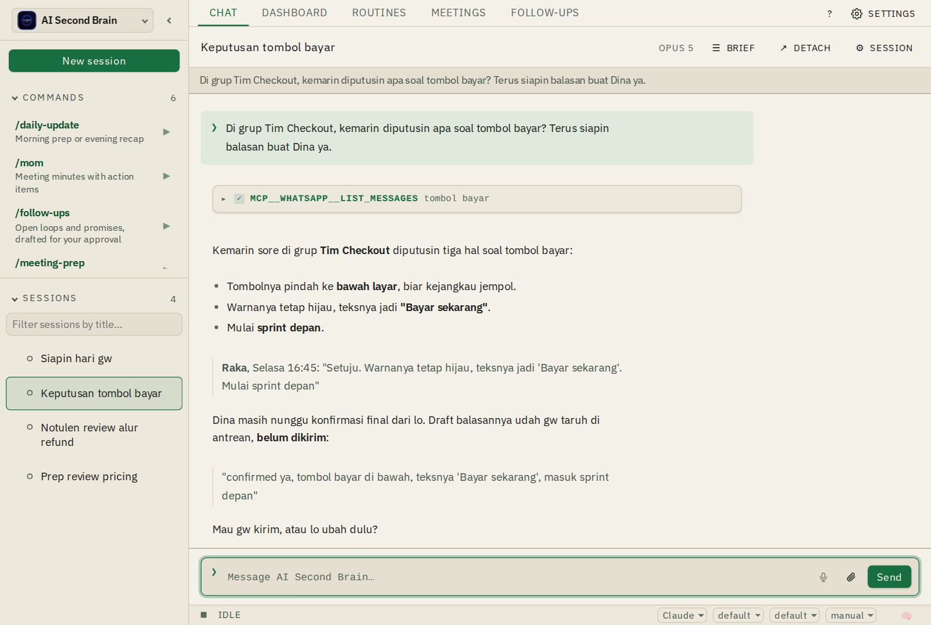Open the Notulen review alur refund session
931x625 pixels.
94,435
